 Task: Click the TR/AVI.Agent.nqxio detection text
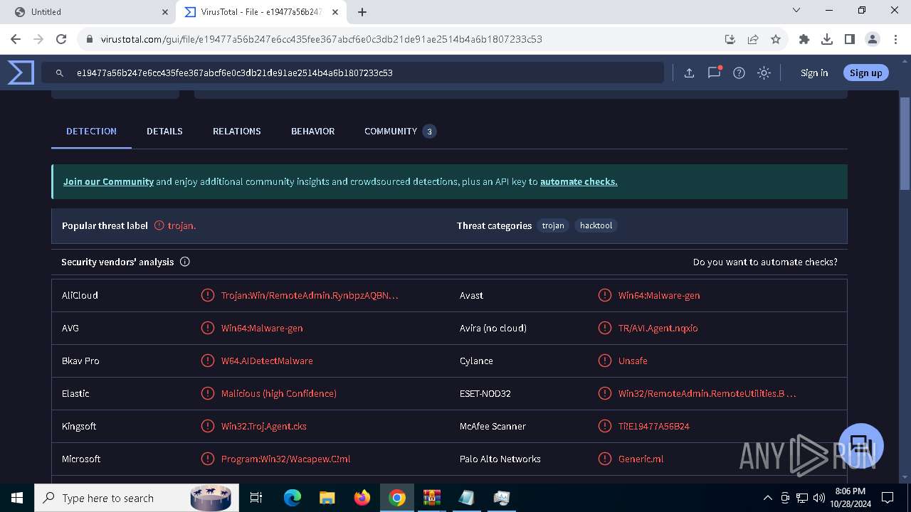[658, 328]
